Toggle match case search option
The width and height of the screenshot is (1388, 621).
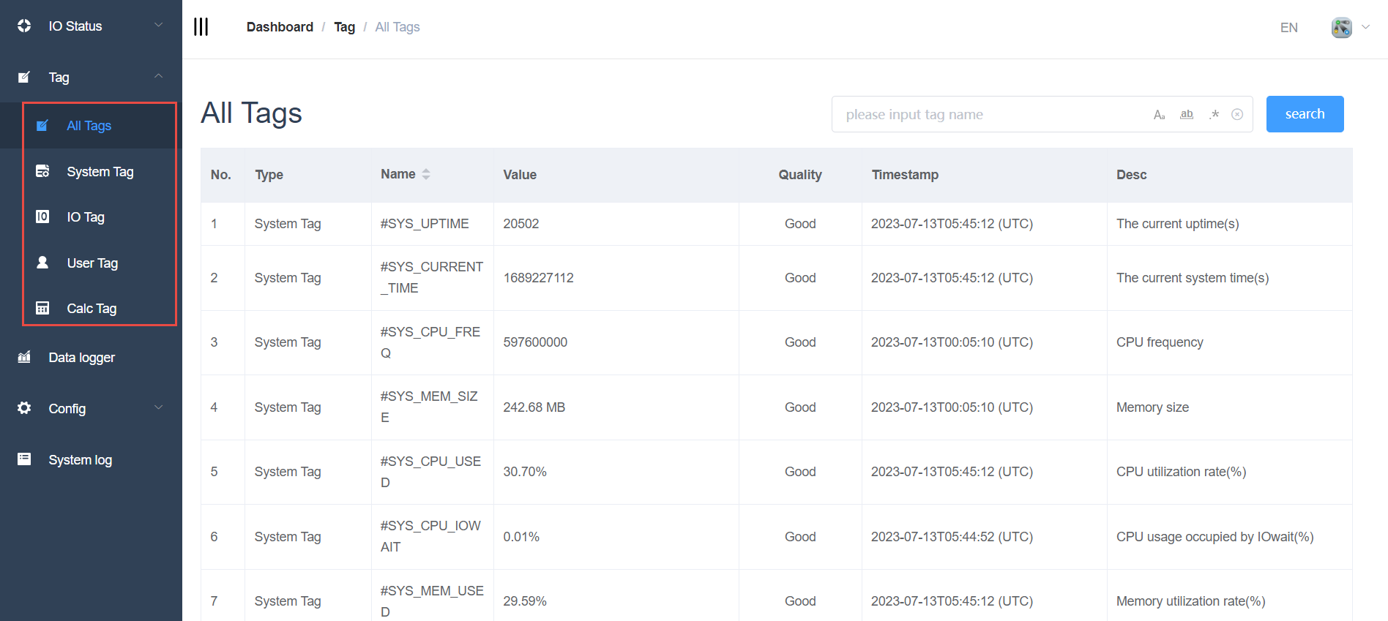click(x=1159, y=115)
